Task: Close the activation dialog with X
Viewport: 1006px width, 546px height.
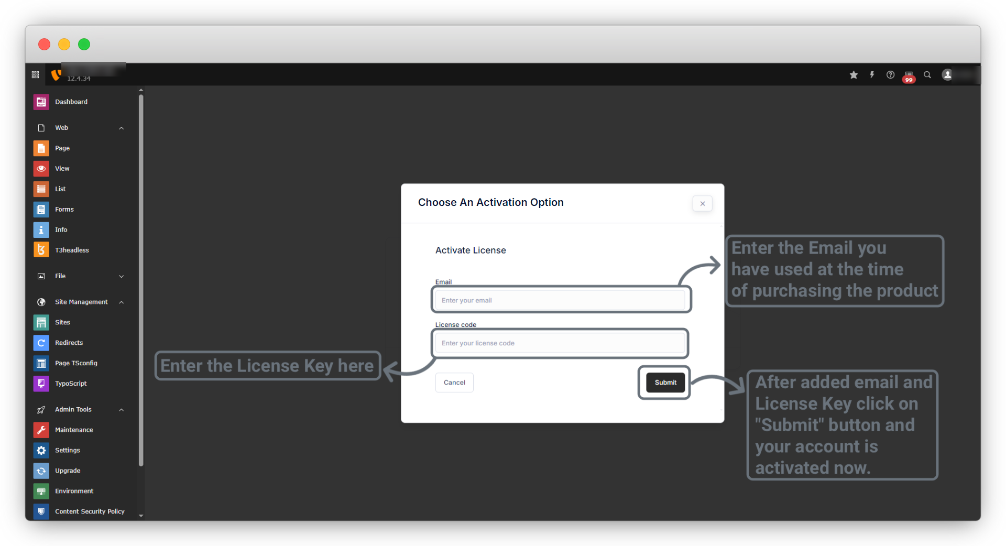Action: click(x=702, y=204)
